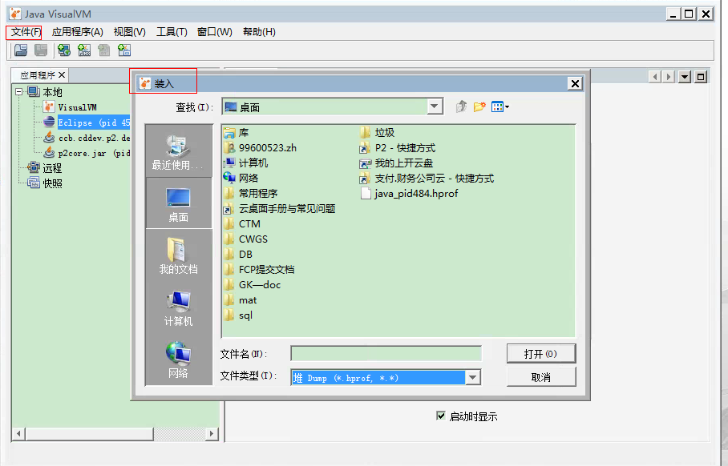Select the 垃圾 folder
728x466 pixels.
pos(378,133)
